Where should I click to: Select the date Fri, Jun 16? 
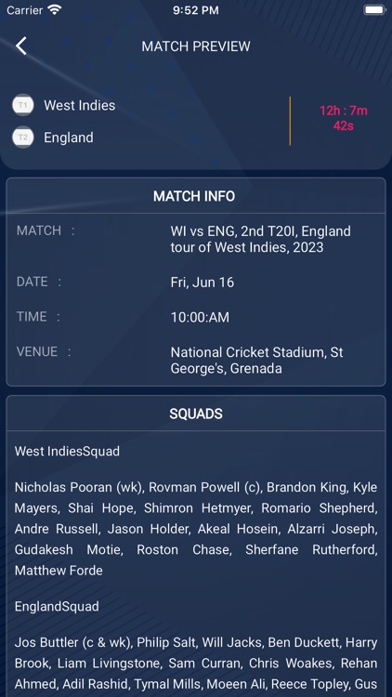pos(203,283)
